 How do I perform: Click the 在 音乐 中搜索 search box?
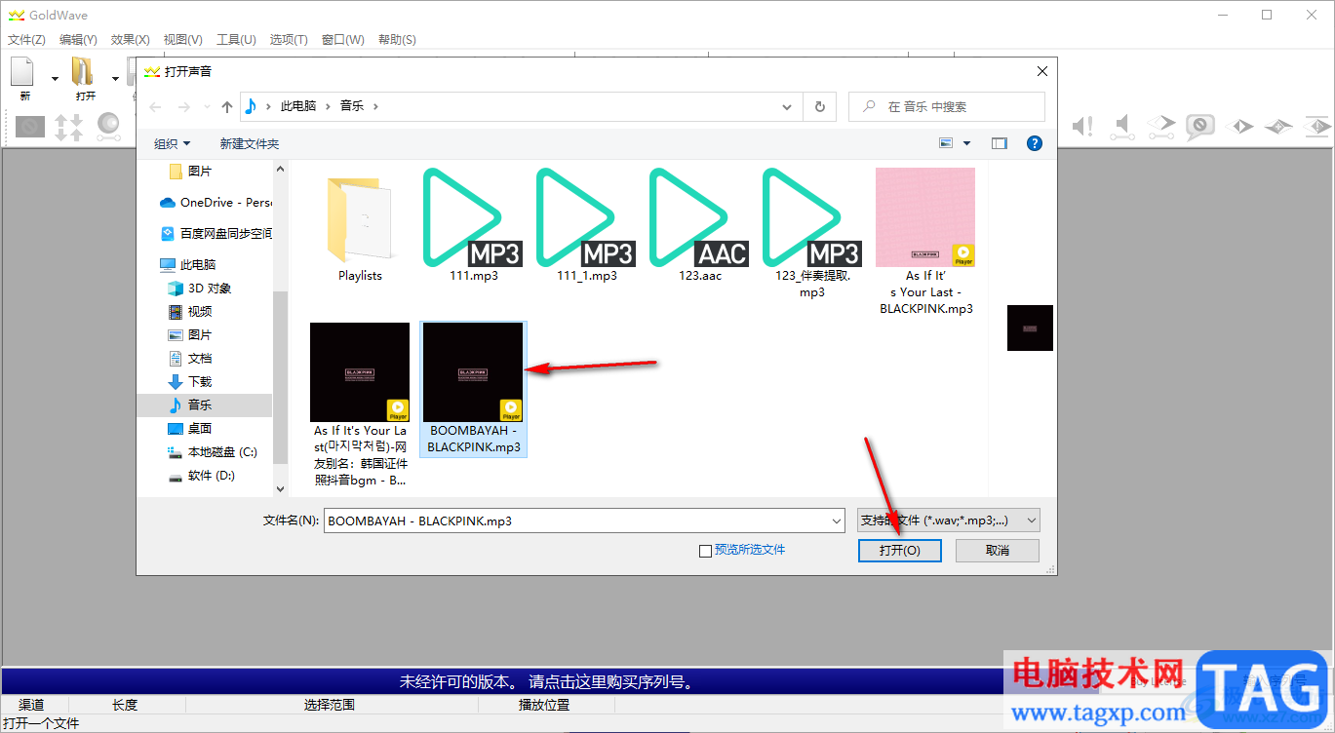point(947,106)
